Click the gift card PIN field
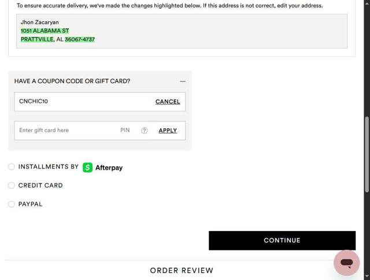Image resolution: width=370 pixels, height=280 pixels. (125, 130)
